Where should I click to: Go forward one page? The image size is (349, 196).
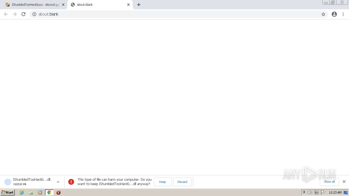point(15,14)
